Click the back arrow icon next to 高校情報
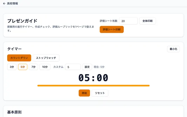The height and width of the screenshot is (117, 187). click(4, 4)
